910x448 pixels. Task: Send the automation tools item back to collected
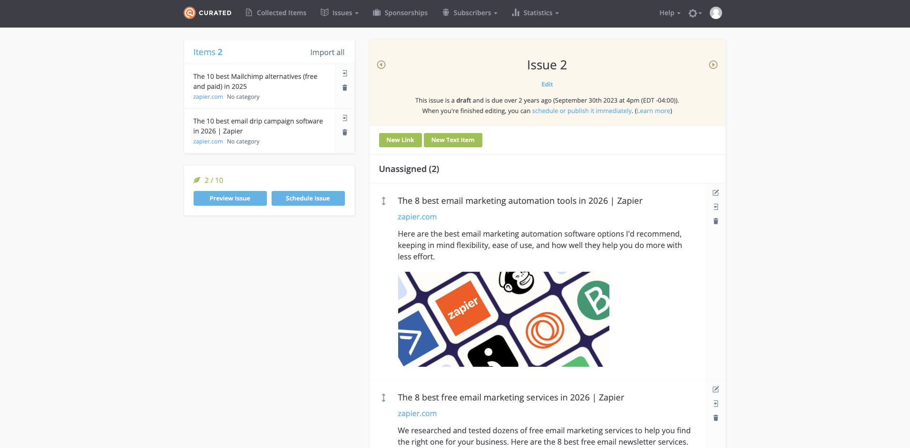715,207
